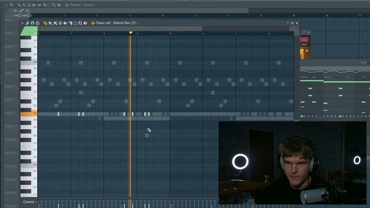Viewport: 370px width, 208px height.
Task: Select the piano roll Paint drum sequence tool
Action: tap(55, 23)
